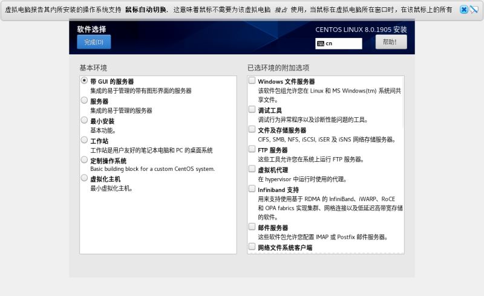Image resolution: width=484 pixels, height=296 pixels.
Task: Enable the Windows 文件服务器 checkbox
Action: [252, 81]
